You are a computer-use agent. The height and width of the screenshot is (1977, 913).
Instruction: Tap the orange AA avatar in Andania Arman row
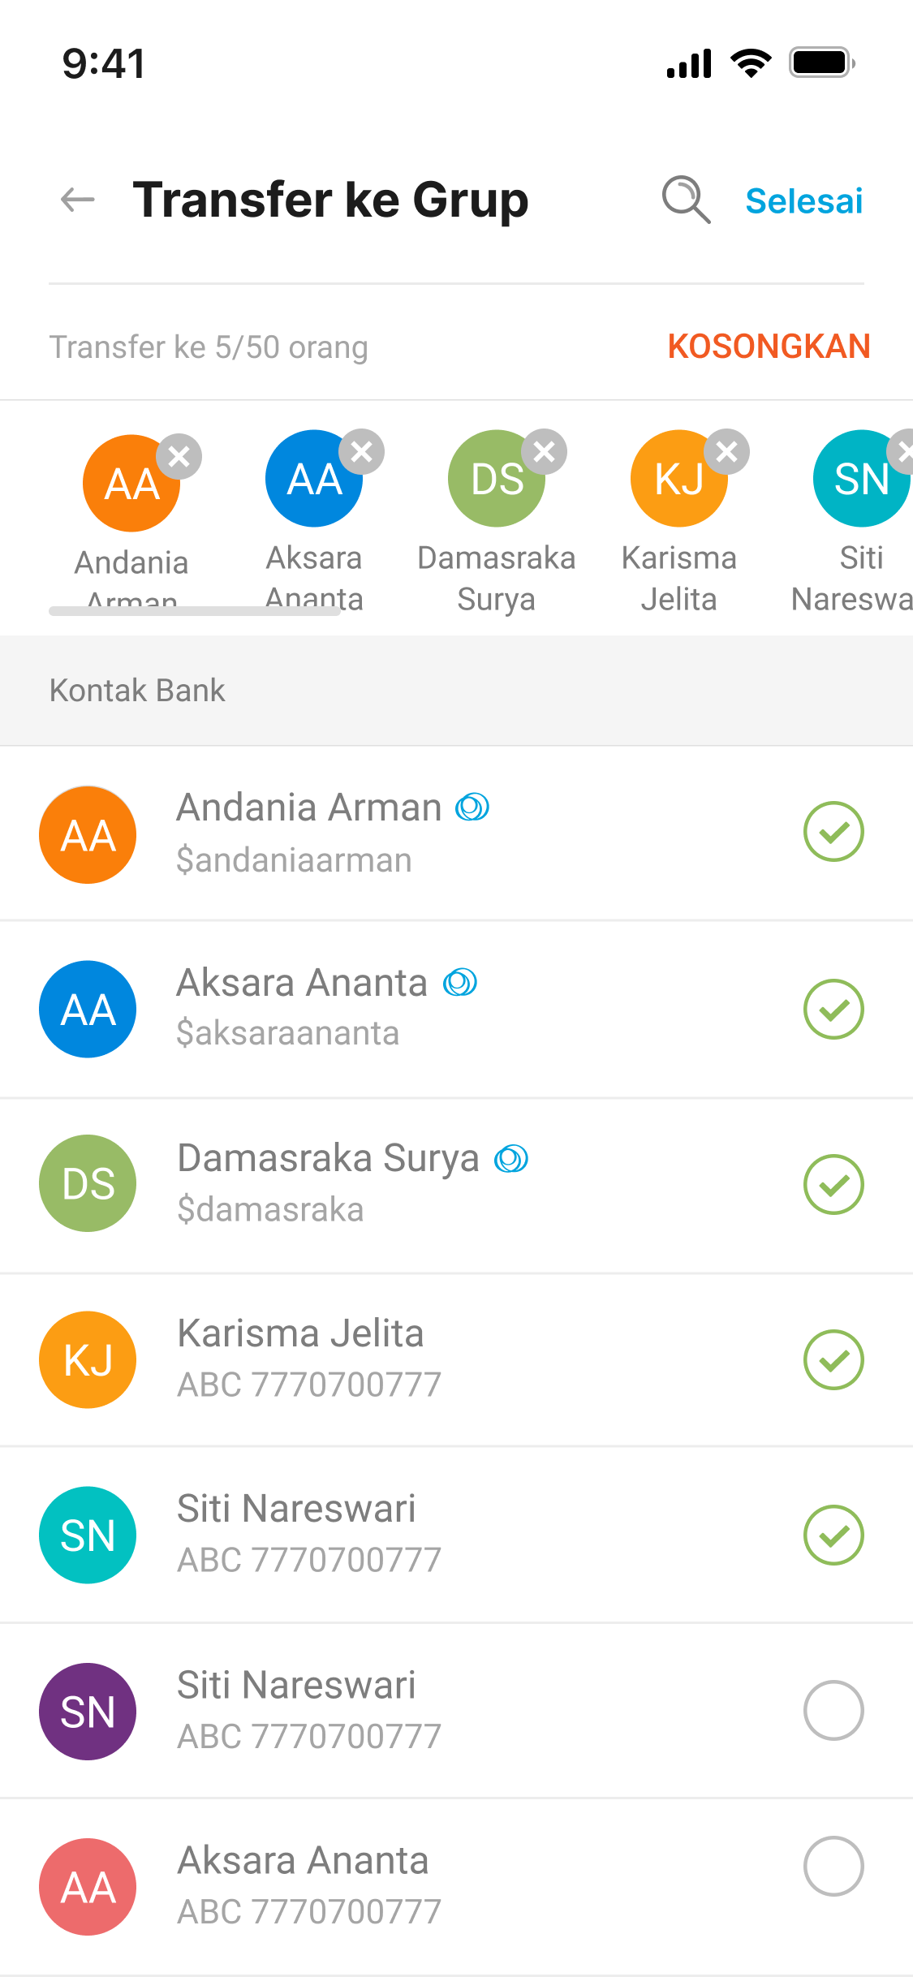pyautogui.click(x=88, y=835)
